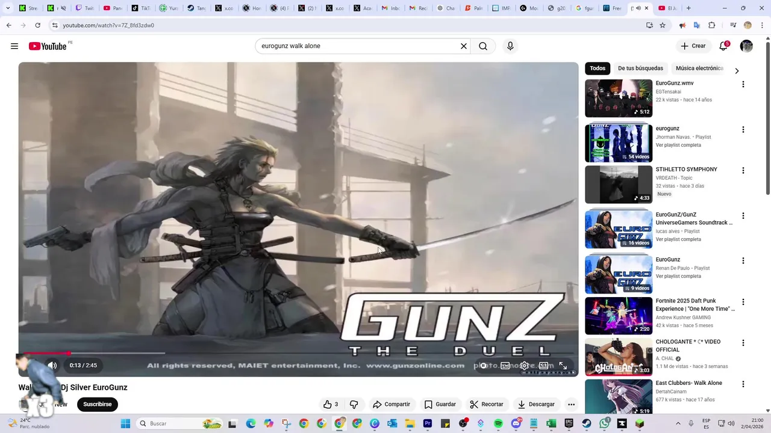
Task: Start voice search with the microphone
Action: pos(510,46)
